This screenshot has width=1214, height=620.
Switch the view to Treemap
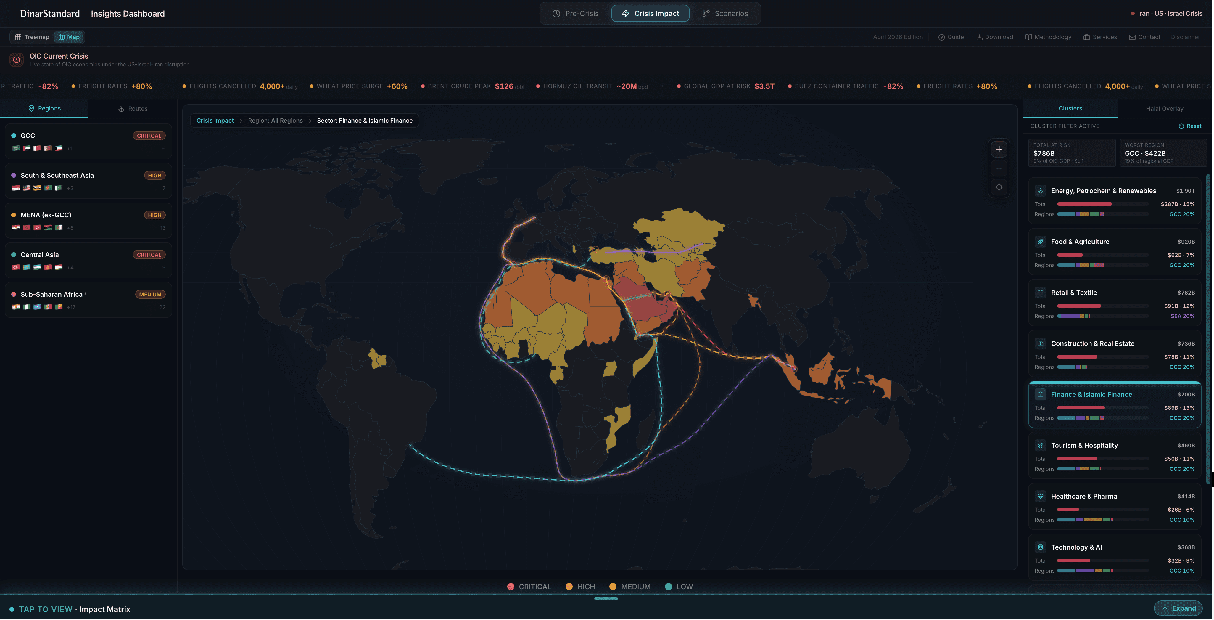(x=32, y=37)
